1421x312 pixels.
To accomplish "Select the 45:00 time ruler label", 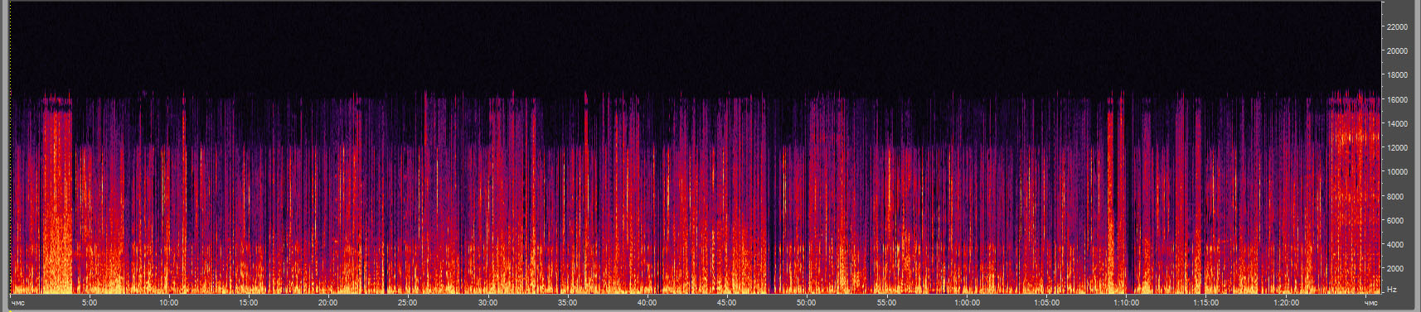I will coord(726,303).
